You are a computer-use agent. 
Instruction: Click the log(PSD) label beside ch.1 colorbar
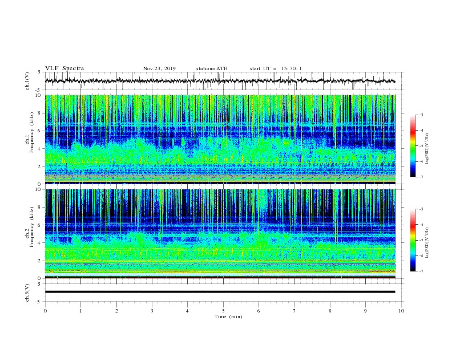(427, 149)
